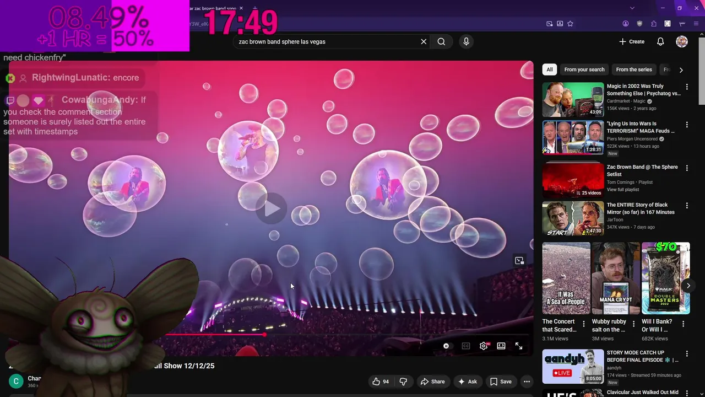Show more filter chips with the arrow

pyautogui.click(x=681, y=70)
